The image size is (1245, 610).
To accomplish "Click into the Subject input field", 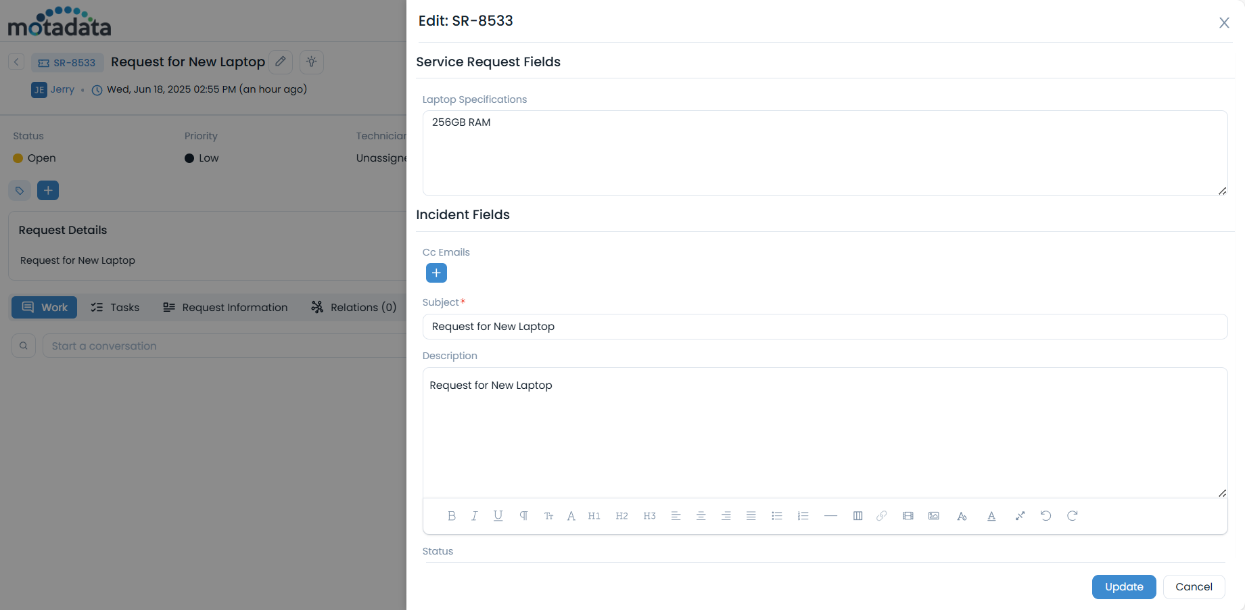I will [x=824, y=327].
